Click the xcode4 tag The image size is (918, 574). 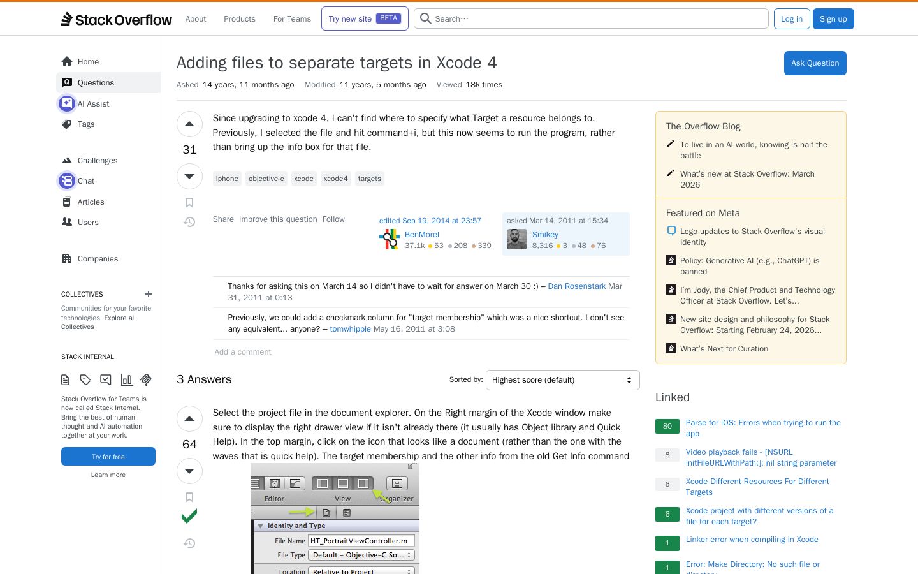coord(335,179)
